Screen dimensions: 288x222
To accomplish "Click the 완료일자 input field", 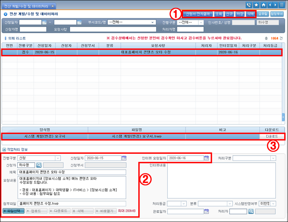I will click(185, 211).
